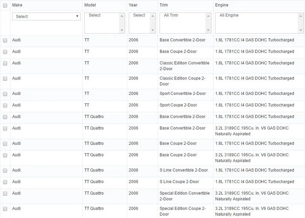Click the down arrow in Trim list scrollbar
Screen dimensions: 305x218
click(x=208, y=30)
